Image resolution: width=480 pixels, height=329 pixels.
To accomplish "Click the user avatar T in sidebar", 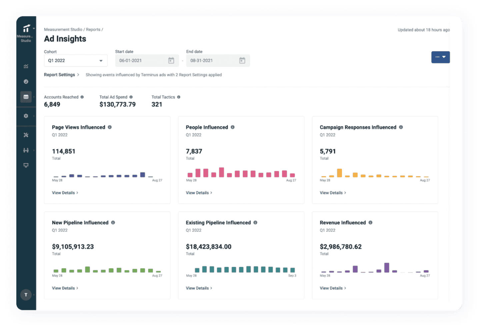I will (x=26, y=295).
